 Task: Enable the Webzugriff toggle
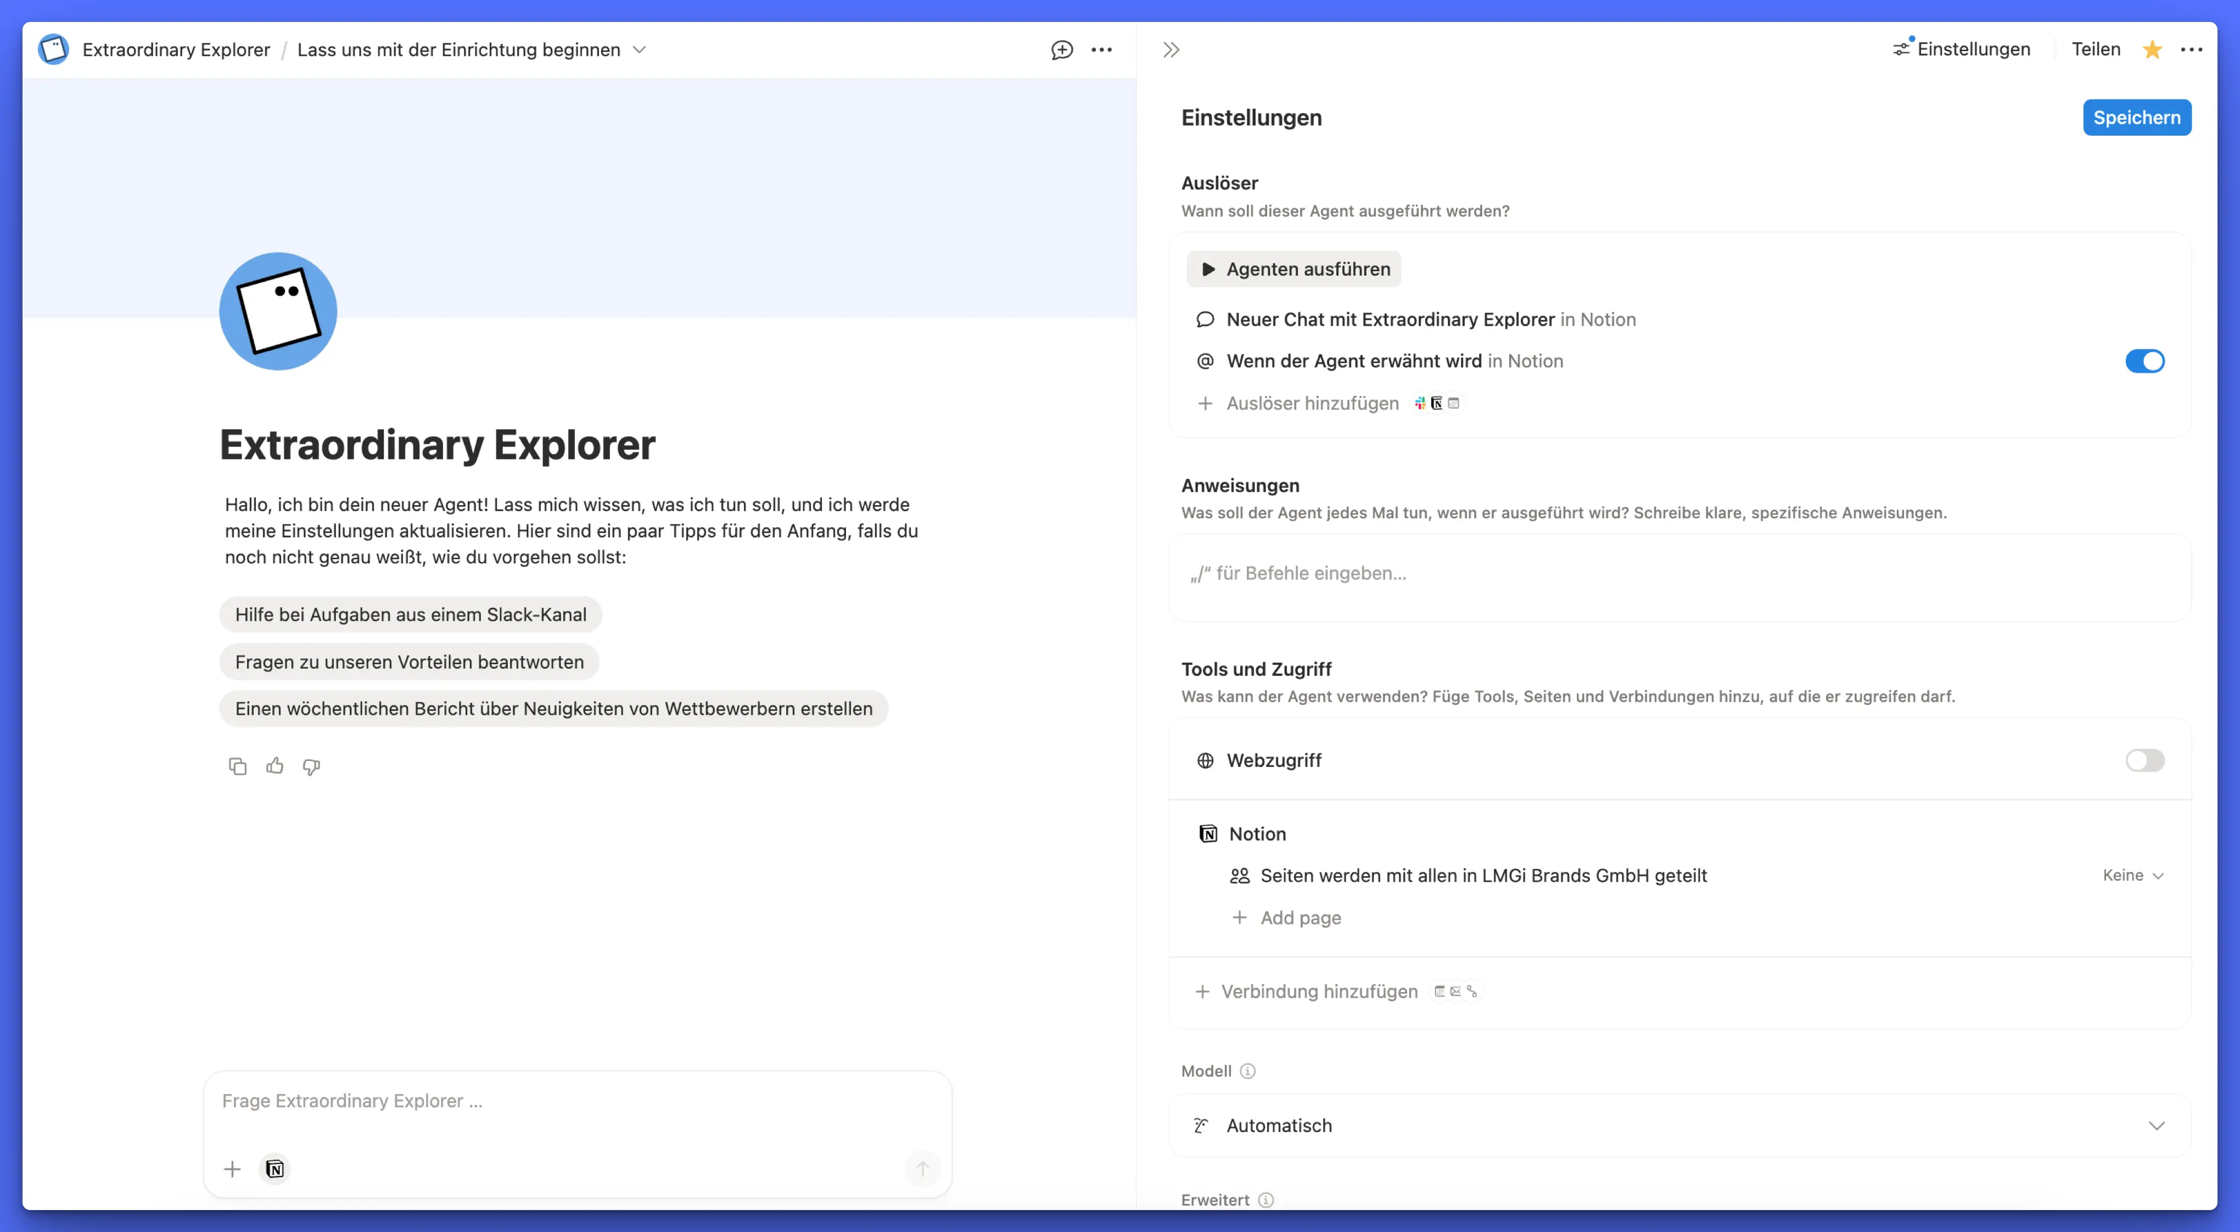pyautogui.click(x=2144, y=761)
